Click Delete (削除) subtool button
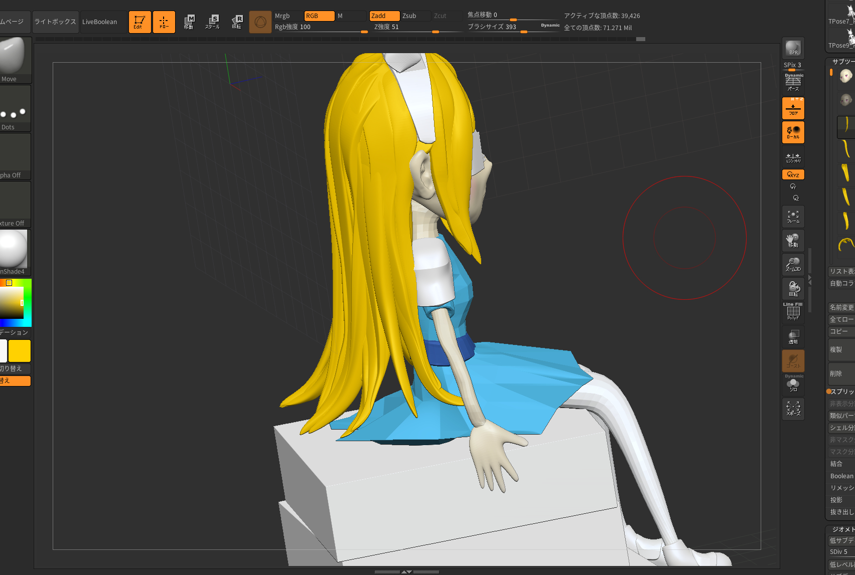855x575 pixels. coord(841,373)
